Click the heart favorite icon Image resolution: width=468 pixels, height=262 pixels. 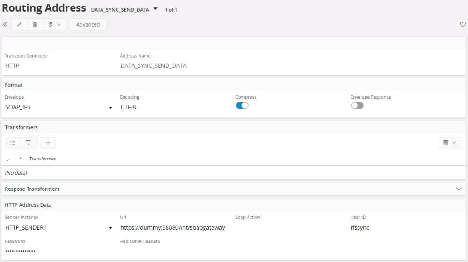pyautogui.click(x=462, y=25)
